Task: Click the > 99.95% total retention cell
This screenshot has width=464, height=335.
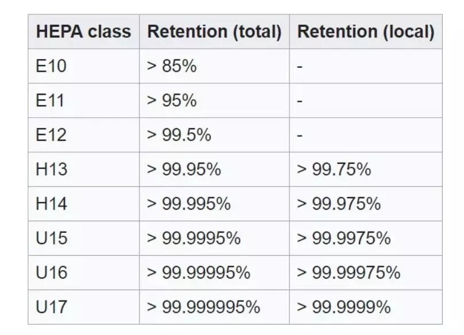Action: click(184, 170)
